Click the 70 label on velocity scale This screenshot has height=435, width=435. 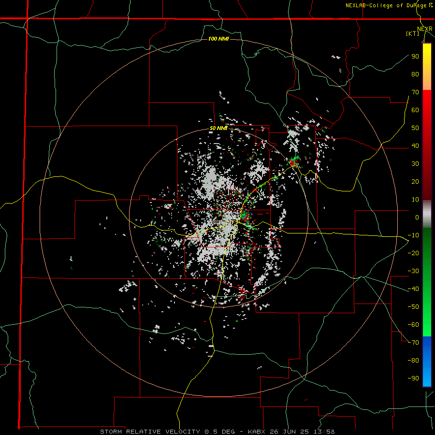(x=415, y=92)
